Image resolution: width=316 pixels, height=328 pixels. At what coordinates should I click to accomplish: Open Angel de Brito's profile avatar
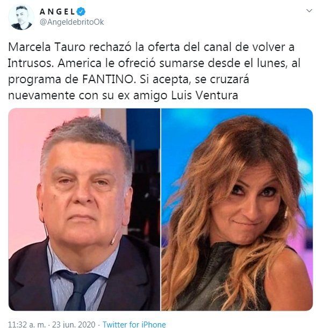point(21,17)
